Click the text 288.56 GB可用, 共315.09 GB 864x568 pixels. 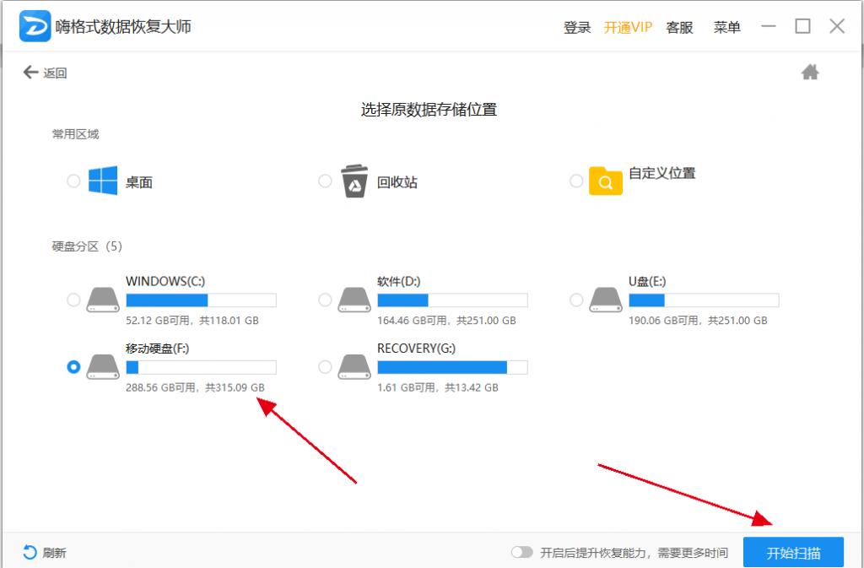(x=195, y=388)
